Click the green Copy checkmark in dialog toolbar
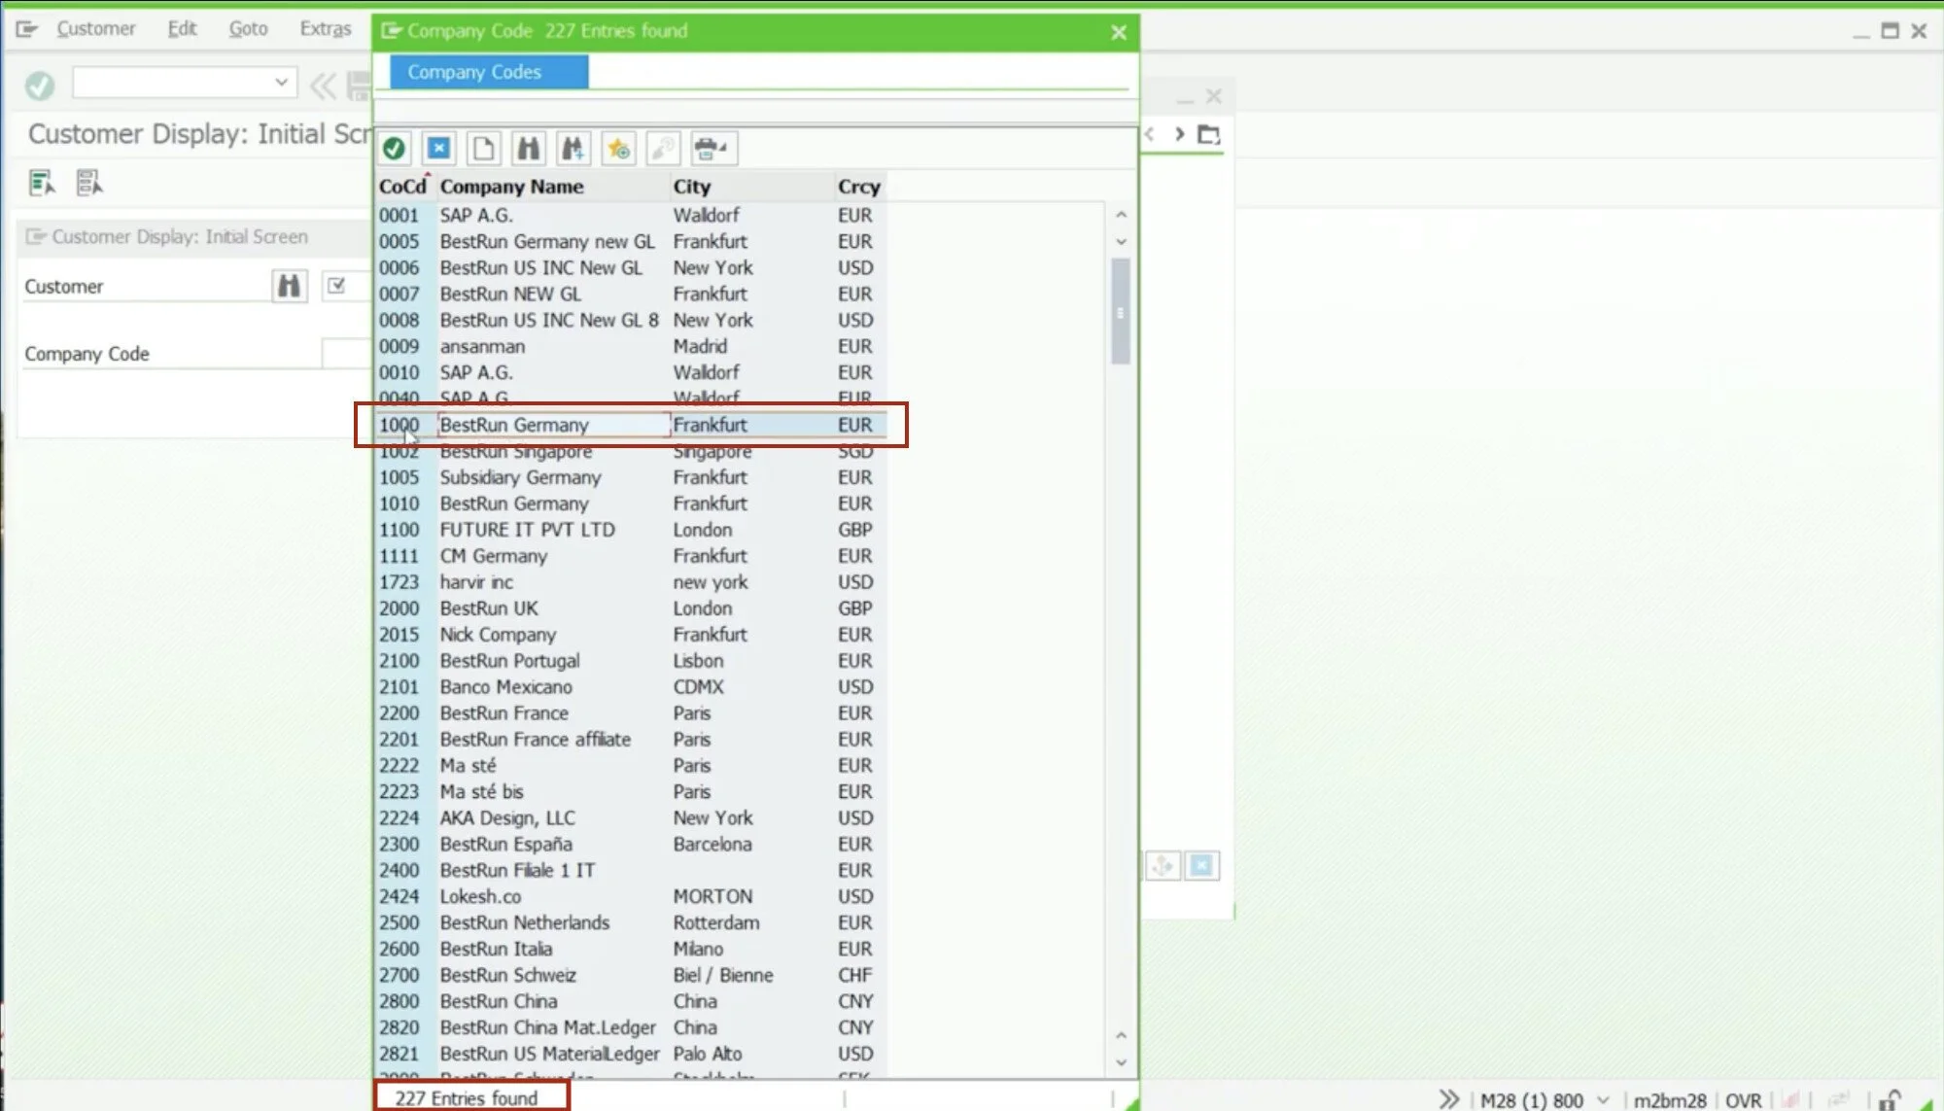The image size is (1944, 1111). pyautogui.click(x=394, y=149)
